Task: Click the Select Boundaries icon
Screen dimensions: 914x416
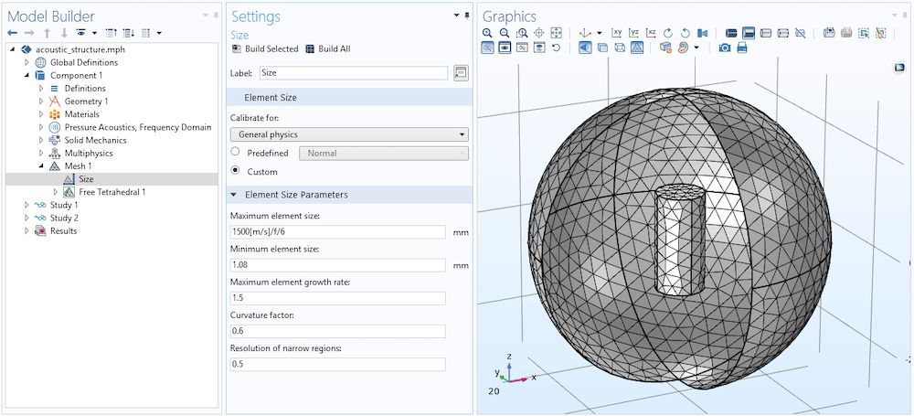Action: [x=749, y=33]
